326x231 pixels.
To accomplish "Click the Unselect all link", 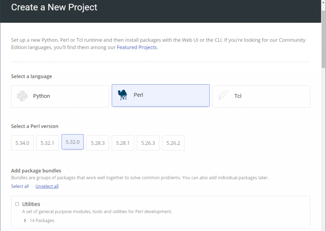I will tap(47, 186).
